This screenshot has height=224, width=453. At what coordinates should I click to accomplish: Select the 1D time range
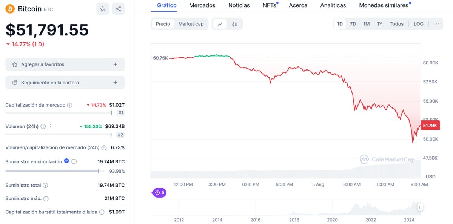click(340, 24)
